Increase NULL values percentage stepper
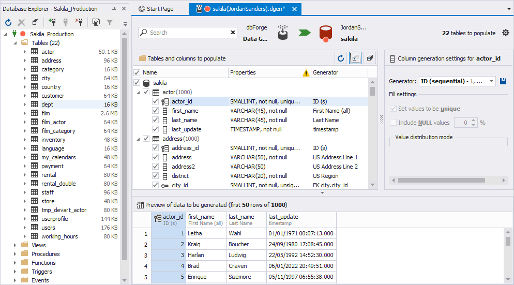The height and width of the screenshot is (285, 514). pyautogui.click(x=473, y=121)
